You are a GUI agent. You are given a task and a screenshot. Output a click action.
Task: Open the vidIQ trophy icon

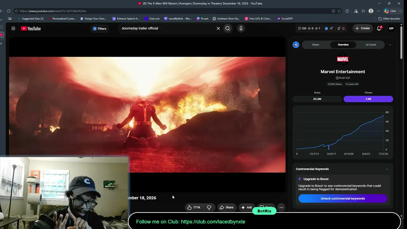pos(339,28)
